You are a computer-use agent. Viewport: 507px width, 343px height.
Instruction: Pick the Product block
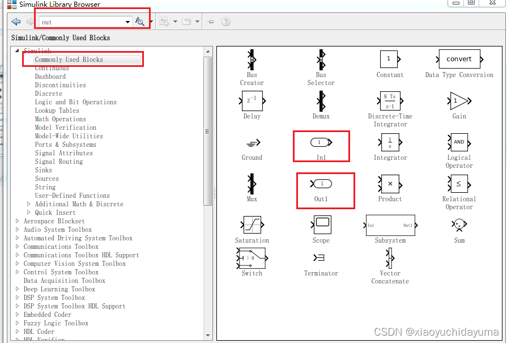click(x=390, y=184)
